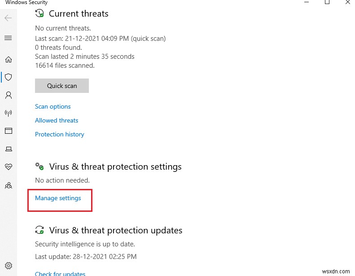Maximize the Windows Security window

[327, 3]
